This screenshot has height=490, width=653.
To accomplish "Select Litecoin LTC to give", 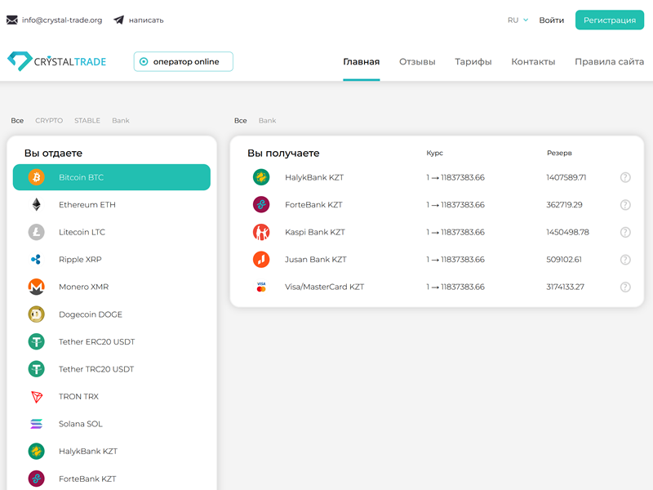I will (112, 232).
